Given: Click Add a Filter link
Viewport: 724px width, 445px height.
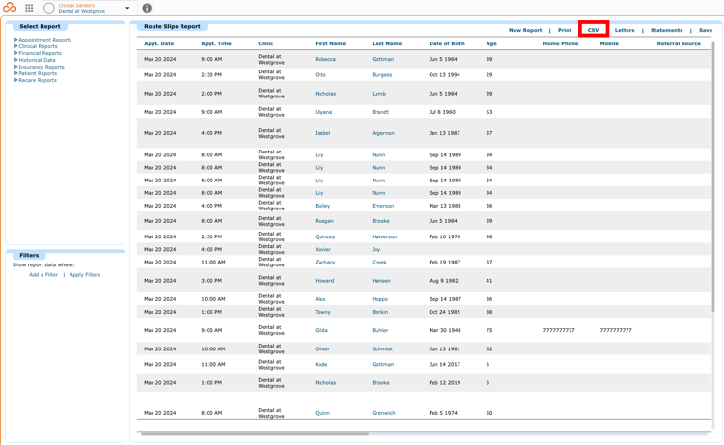Looking at the screenshot, I should pyautogui.click(x=43, y=275).
